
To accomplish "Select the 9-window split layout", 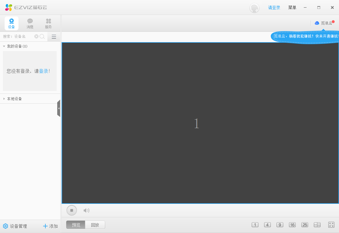I will 280,225.
